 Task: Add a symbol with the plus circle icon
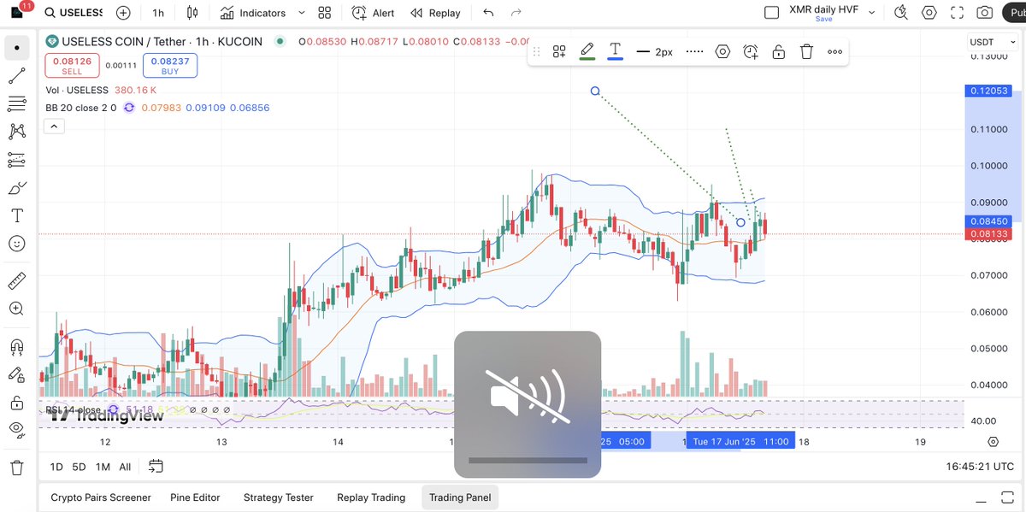point(124,13)
